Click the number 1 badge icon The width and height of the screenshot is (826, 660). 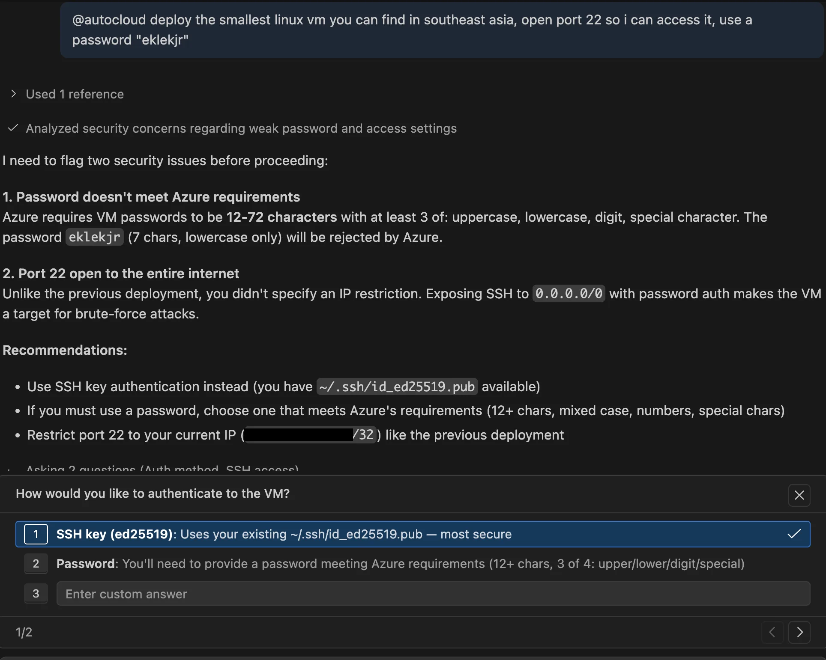(x=36, y=534)
